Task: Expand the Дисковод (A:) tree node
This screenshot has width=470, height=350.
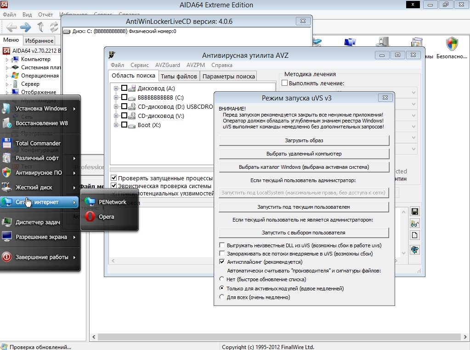Action: 116,89
